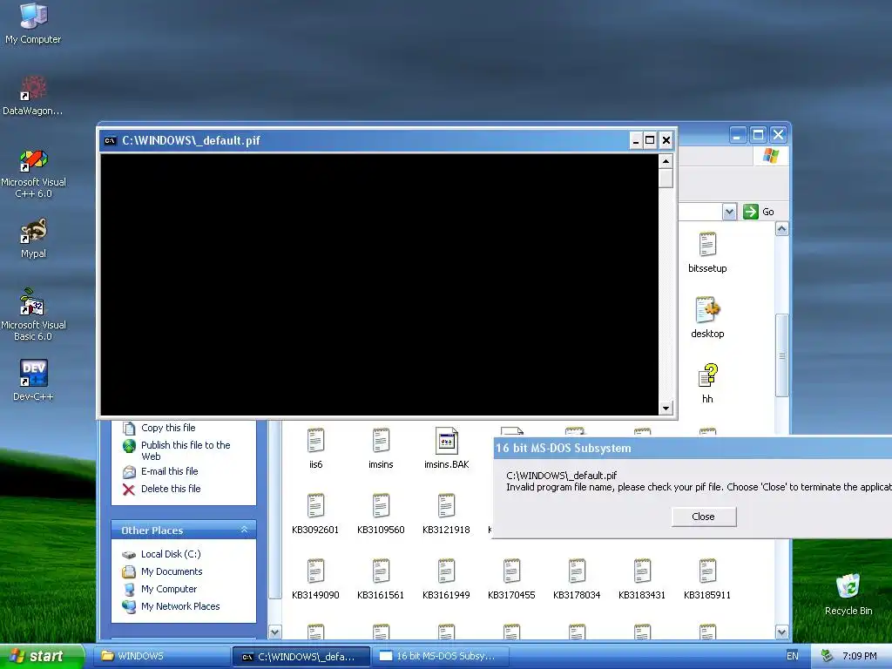Select the hh help file icon
This screenshot has width=892, height=669.
click(707, 383)
